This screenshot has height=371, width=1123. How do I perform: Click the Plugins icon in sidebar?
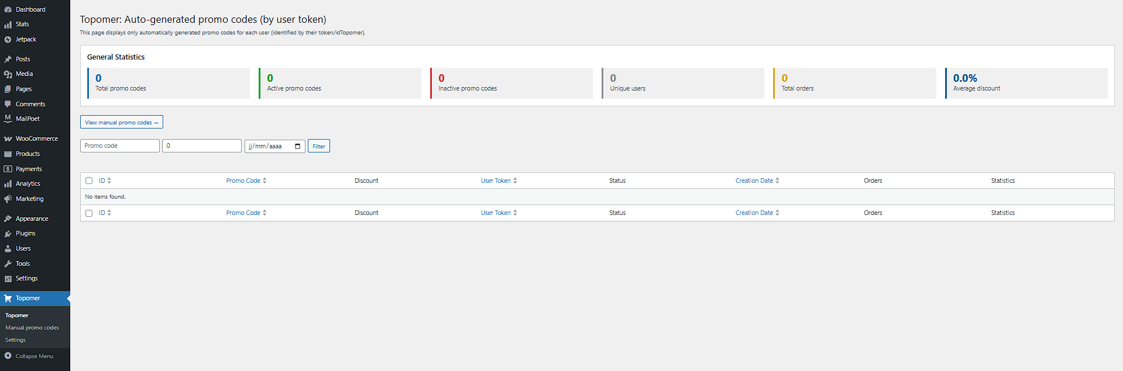[x=8, y=234]
